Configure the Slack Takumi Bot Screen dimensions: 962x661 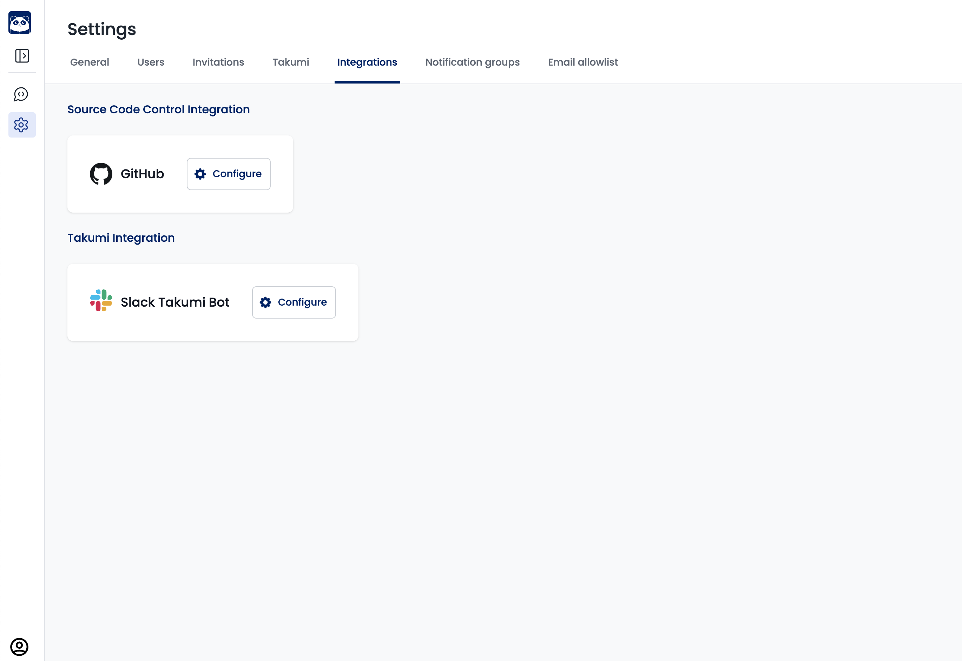coord(294,302)
